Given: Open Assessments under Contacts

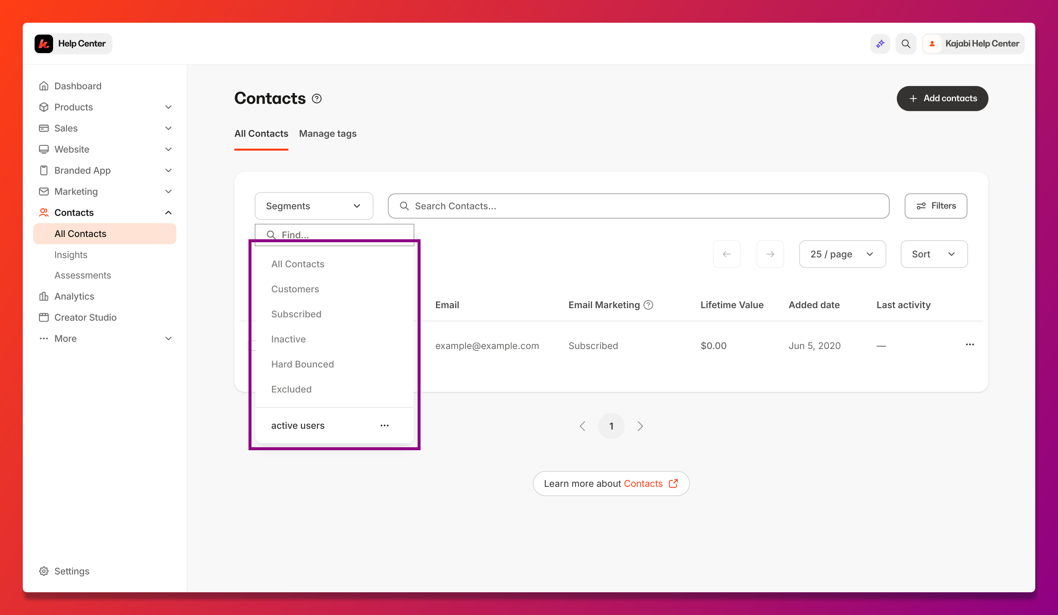Looking at the screenshot, I should (83, 276).
